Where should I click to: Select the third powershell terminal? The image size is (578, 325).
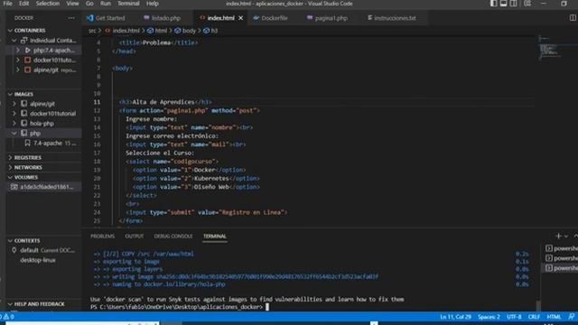561,268
